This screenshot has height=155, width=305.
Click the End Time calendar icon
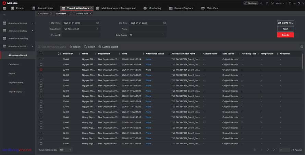click(x=165, y=23)
